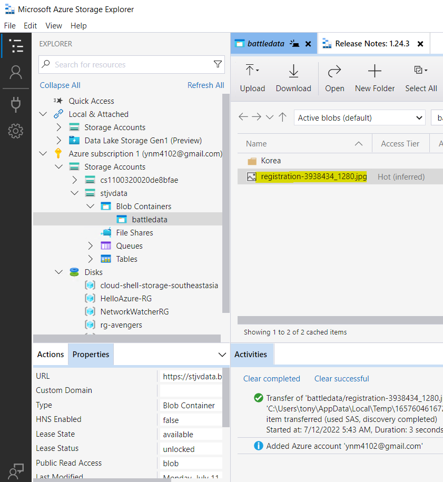Click the Access Tier column header
443x482 pixels.
click(x=400, y=144)
